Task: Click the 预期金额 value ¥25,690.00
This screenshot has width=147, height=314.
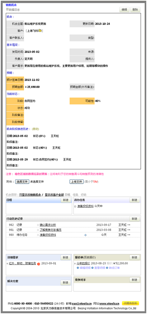Action: pos(32,87)
